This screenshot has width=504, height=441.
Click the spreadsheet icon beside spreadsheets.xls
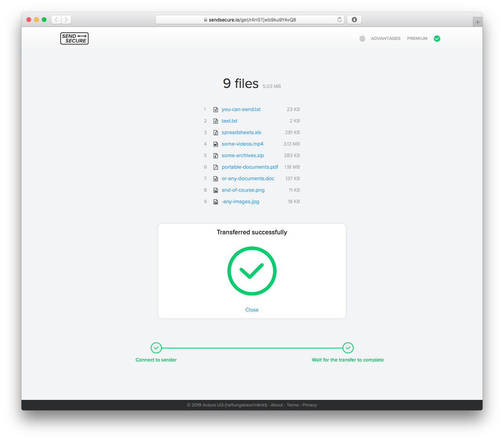tap(216, 132)
